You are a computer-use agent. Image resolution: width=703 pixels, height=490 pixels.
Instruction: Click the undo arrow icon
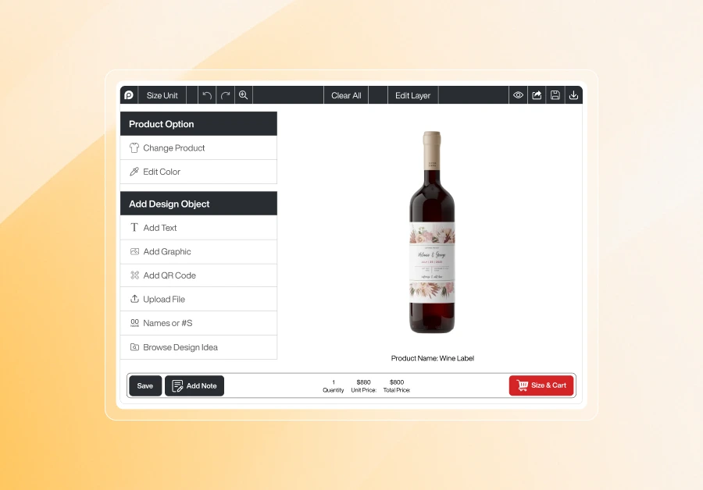tap(207, 95)
